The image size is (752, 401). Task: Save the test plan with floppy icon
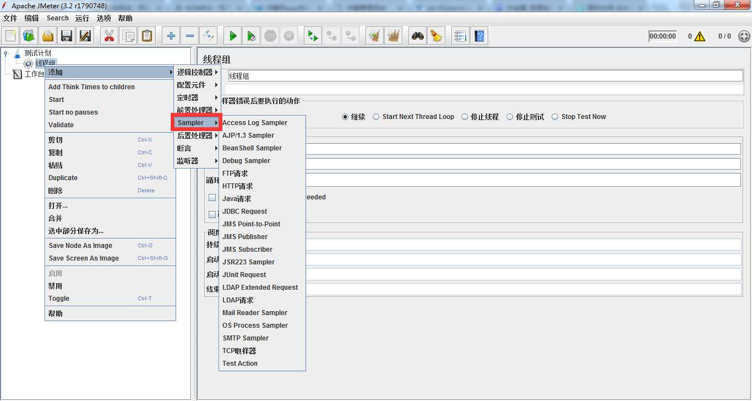(x=67, y=36)
